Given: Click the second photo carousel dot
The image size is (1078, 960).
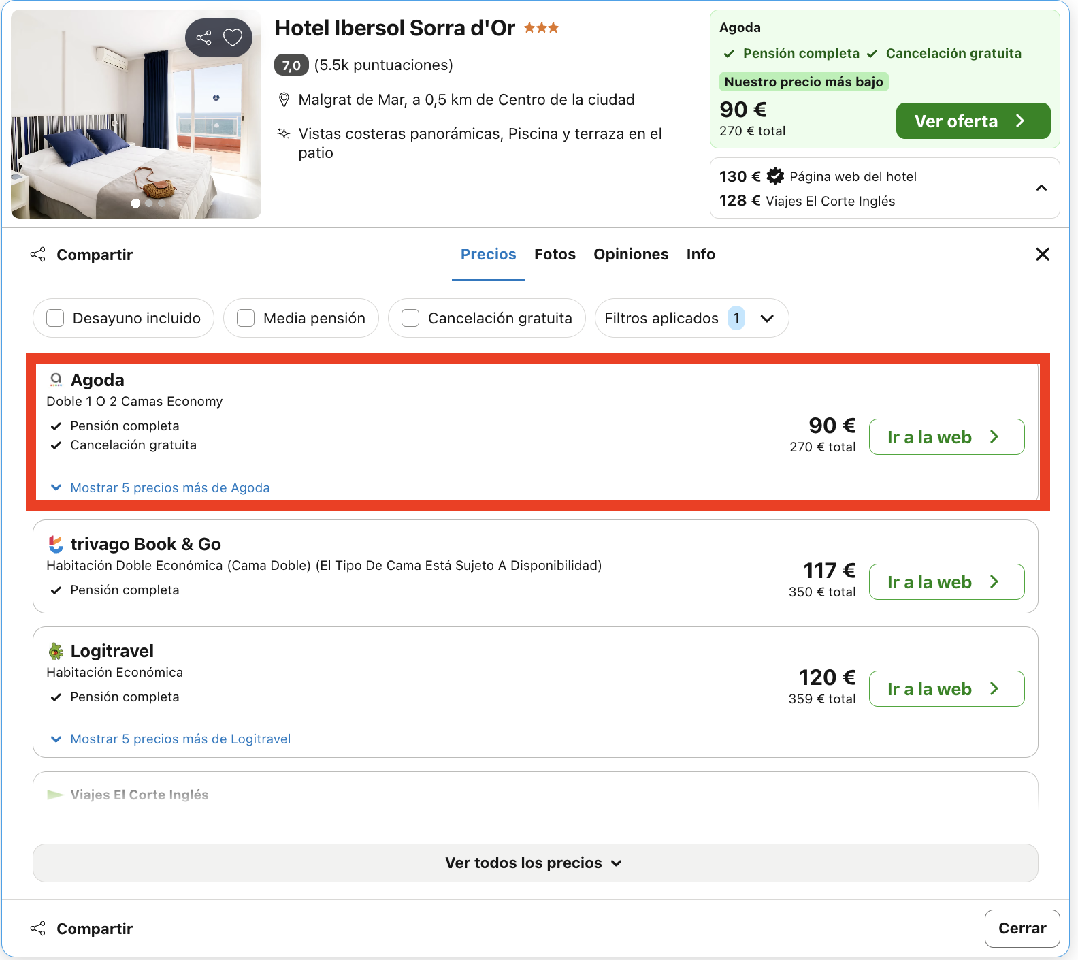Looking at the screenshot, I should (x=148, y=203).
